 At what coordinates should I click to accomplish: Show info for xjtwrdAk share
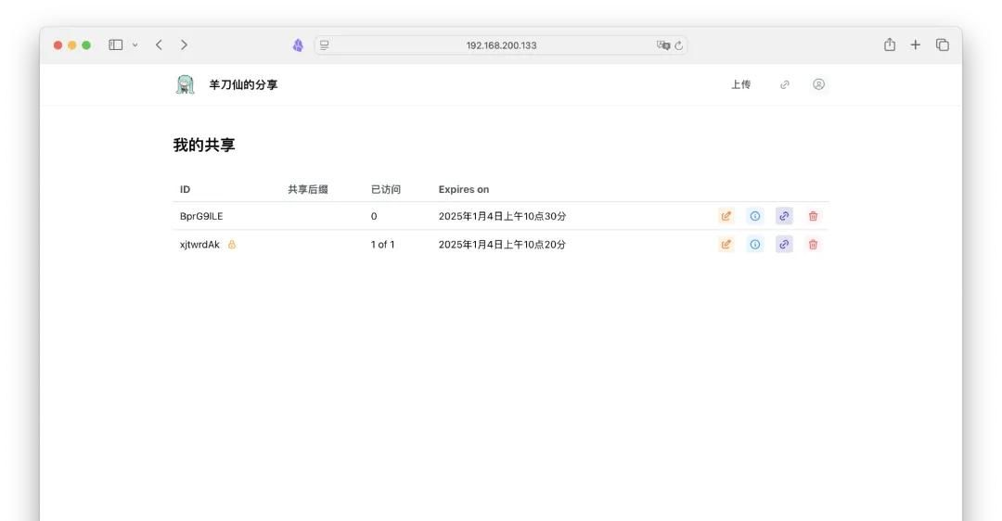tap(754, 244)
